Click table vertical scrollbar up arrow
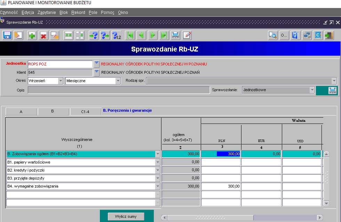Screen dimensions: 341x222 326,154
